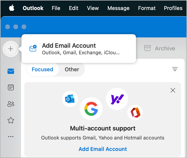This screenshot has width=187, height=158.
Task: Click the text about Gmail, Yahoo, Hotmail
Action: (x=103, y=138)
